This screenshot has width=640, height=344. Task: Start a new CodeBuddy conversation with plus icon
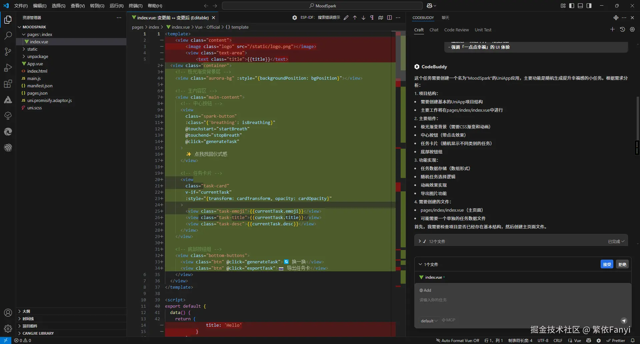click(612, 29)
